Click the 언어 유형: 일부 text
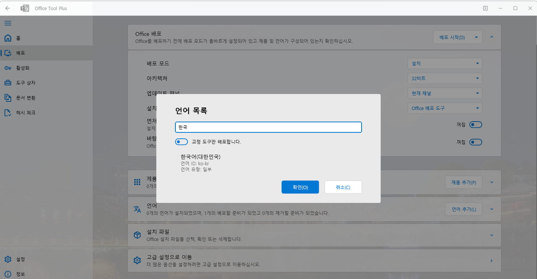Screen dimensions: 537x279 [x=196, y=169]
